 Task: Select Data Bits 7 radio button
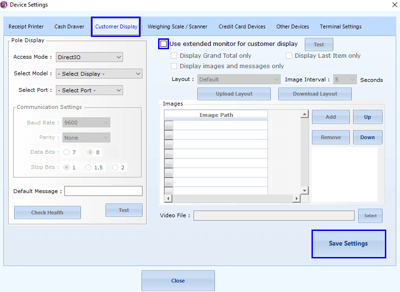(67, 152)
